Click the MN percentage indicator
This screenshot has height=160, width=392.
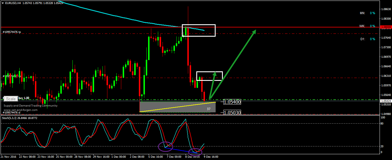point(367,13)
